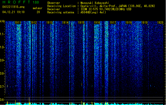Click the Ogata-vill. Akita-Pref. JAPAN location text
This screenshot has width=166, height=105.
pyautogui.click(x=118, y=6)
